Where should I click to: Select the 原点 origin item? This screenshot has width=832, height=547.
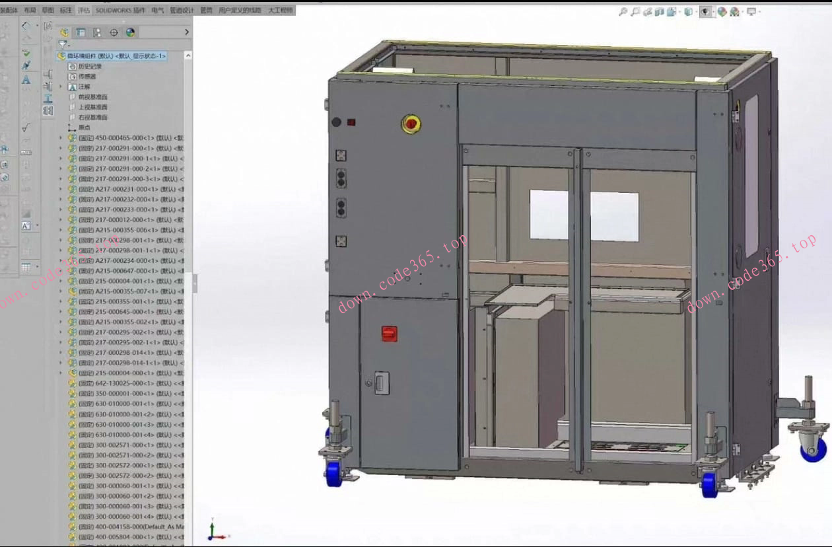pos(84,128)
